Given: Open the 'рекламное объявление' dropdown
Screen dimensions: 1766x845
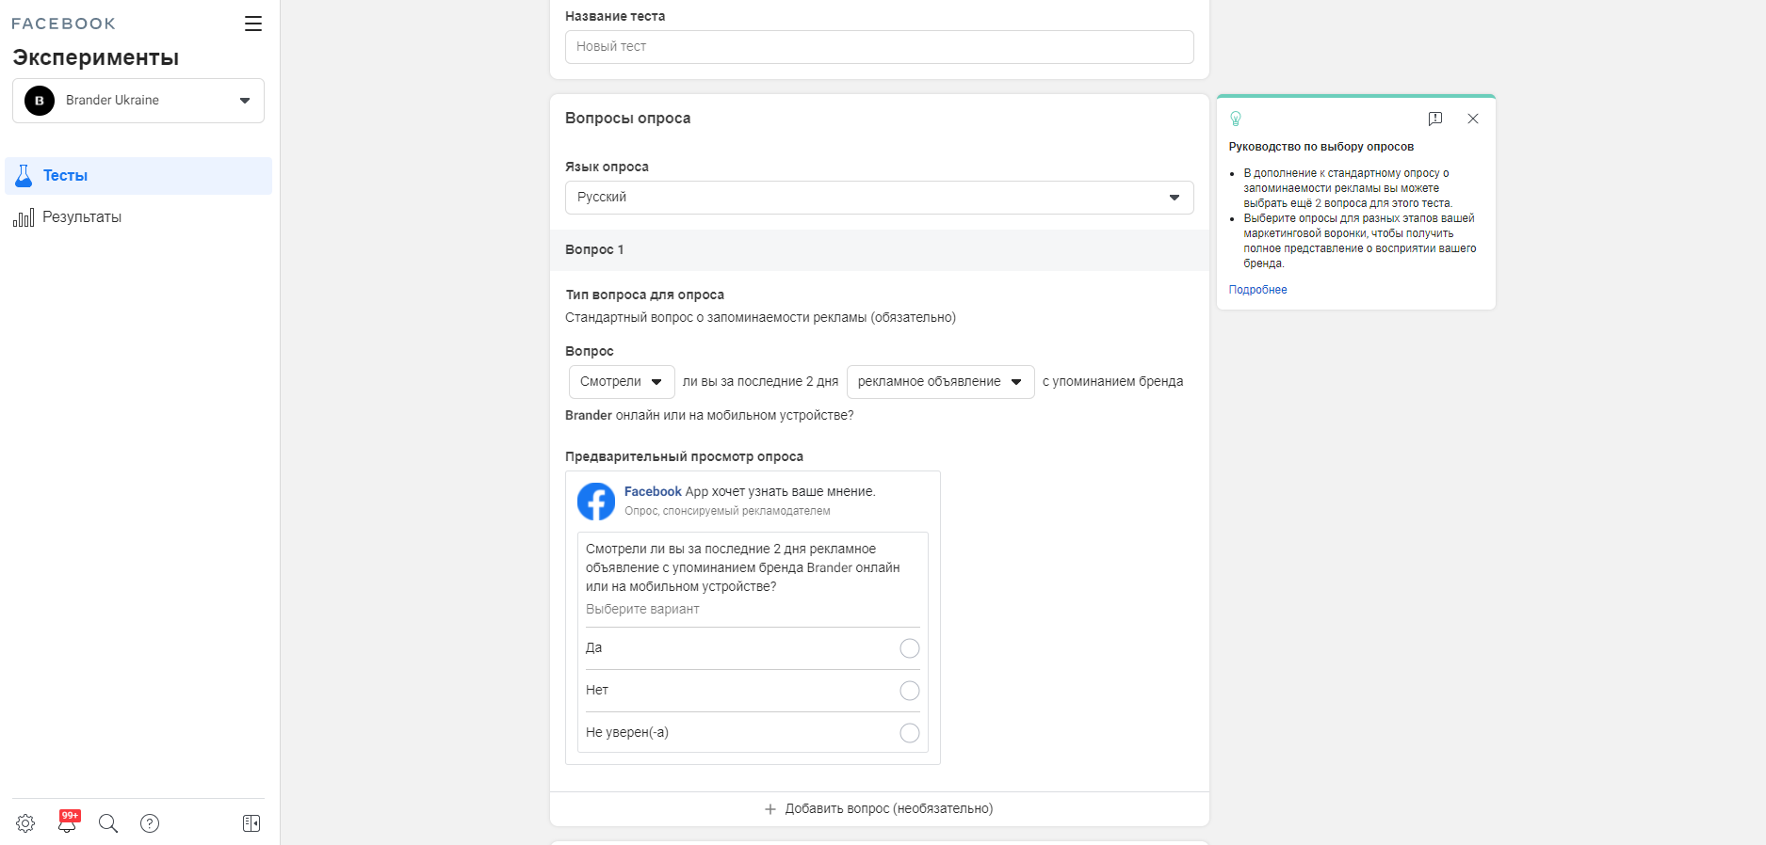Looking at the screenshot, I should [939, 382].
